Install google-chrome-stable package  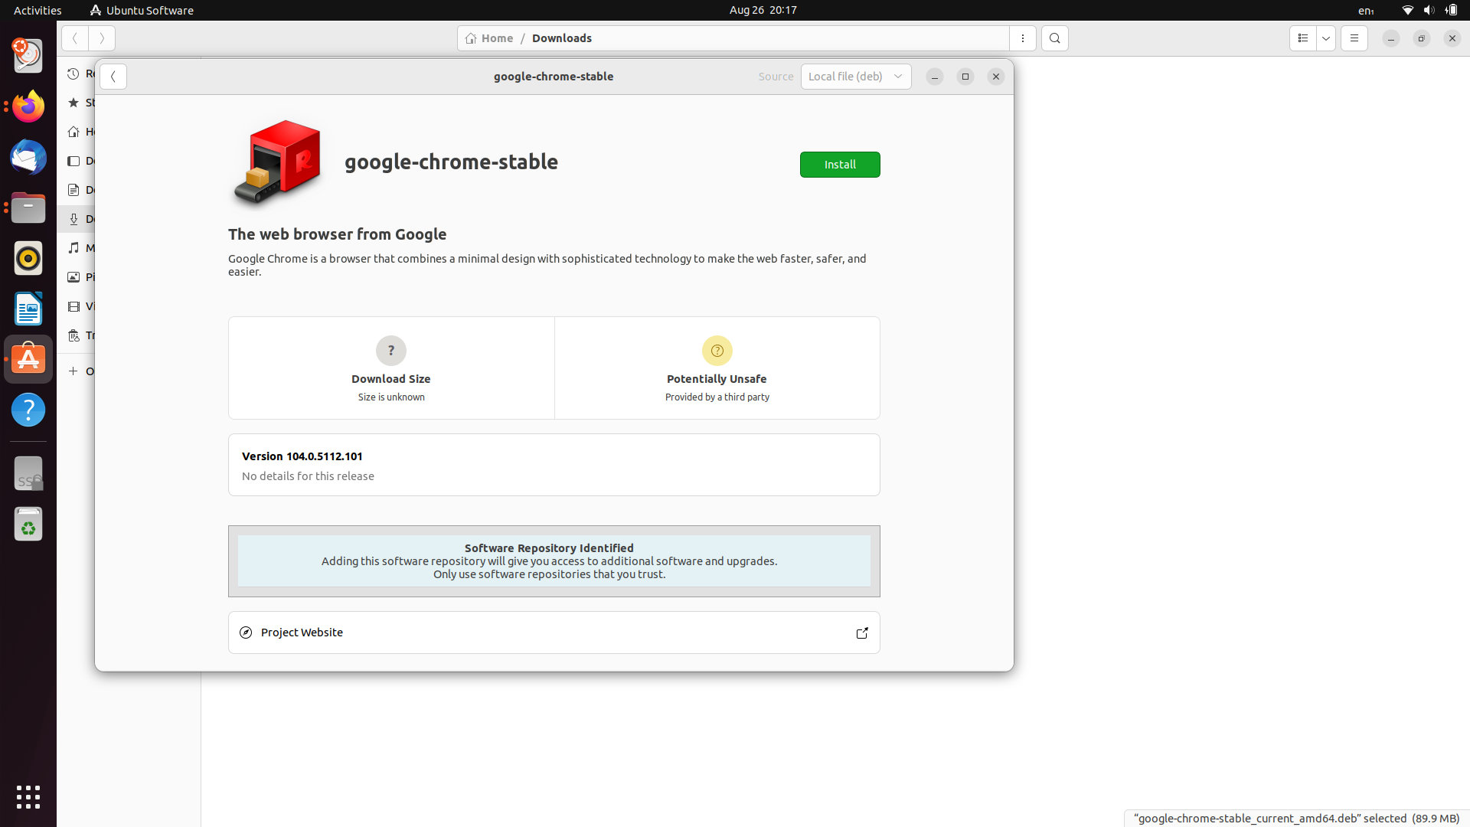pyautogui.click(x=840, y=165)
